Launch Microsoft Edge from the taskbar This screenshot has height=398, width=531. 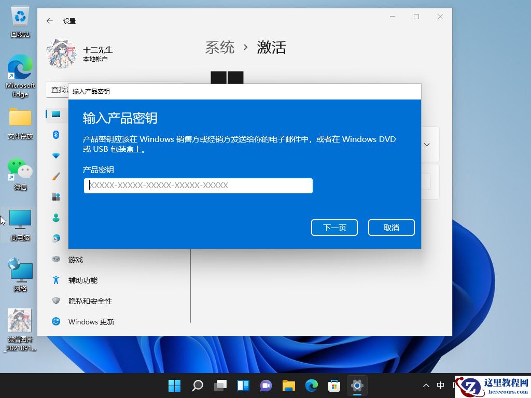coord(311,386)
